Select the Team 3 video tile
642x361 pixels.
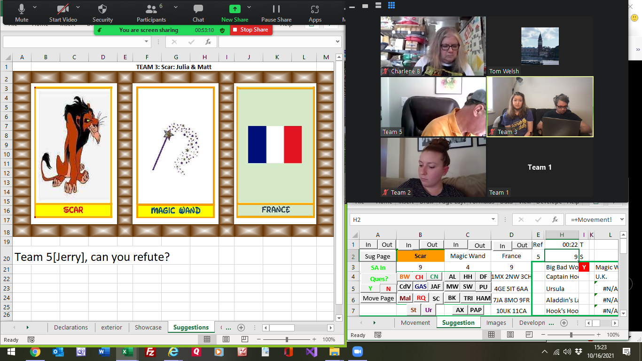(540, 107)
